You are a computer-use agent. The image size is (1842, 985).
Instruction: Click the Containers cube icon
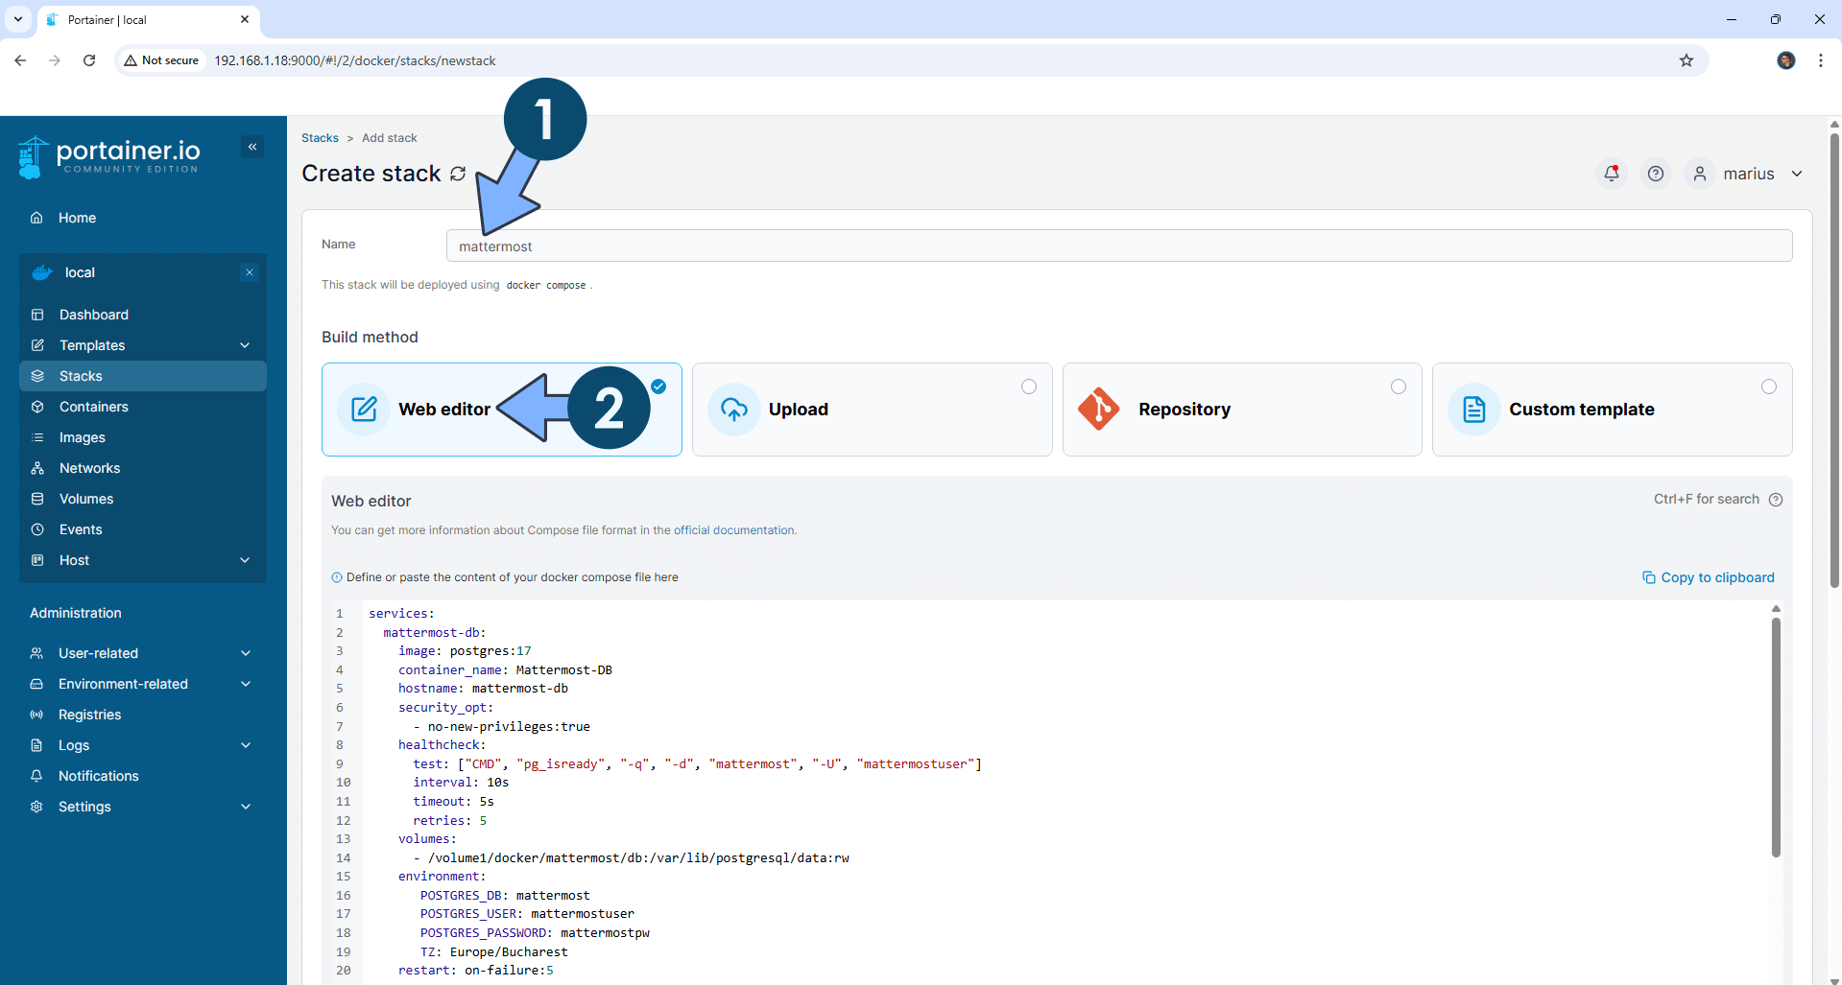click(37, 407)
